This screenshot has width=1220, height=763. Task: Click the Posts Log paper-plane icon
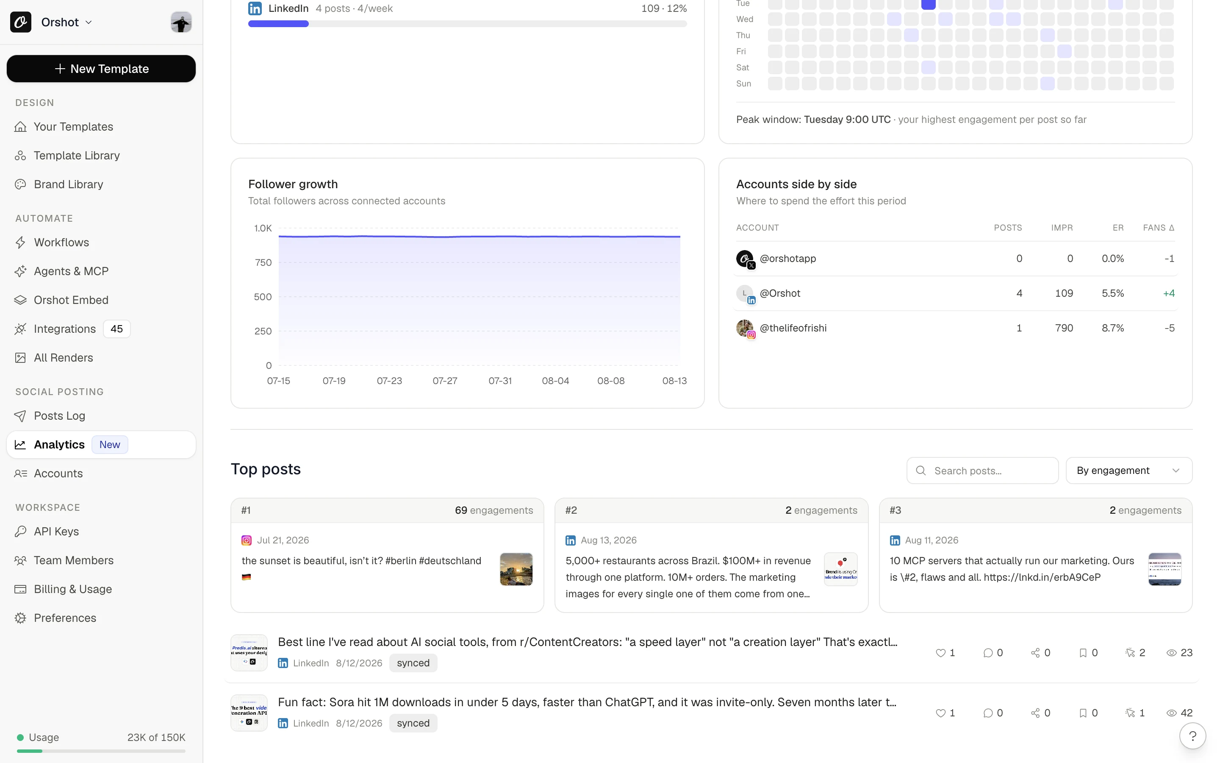point(20,416)
